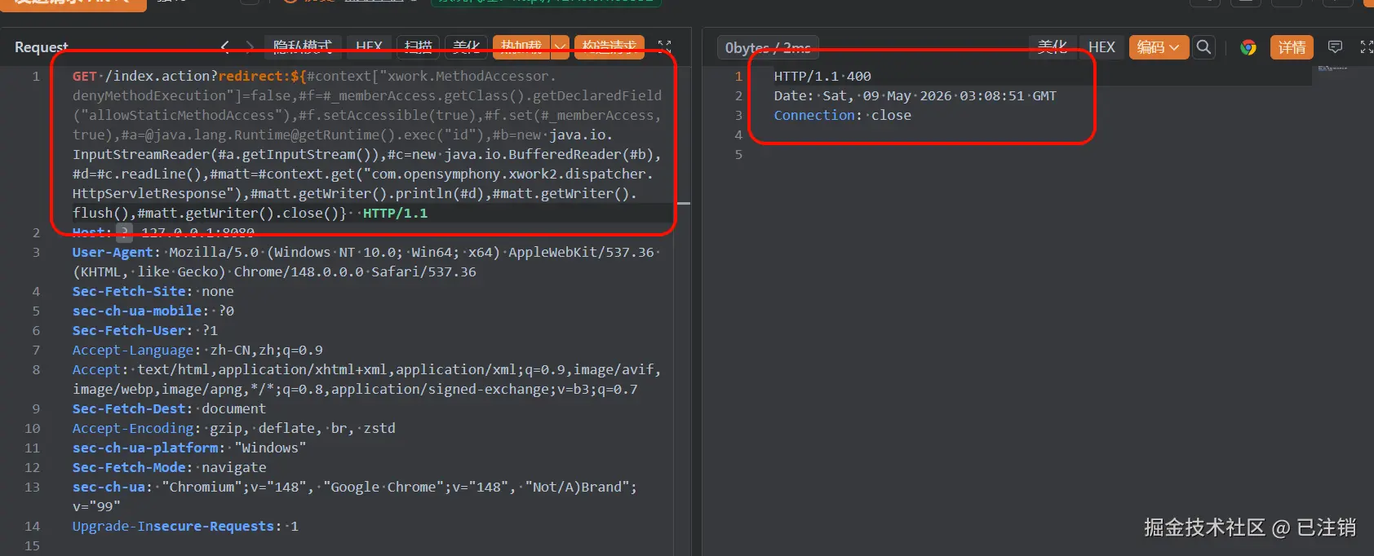1374x556 pixels.
Task: Click the Accept-Encoding header line
Action: point(233,428)
